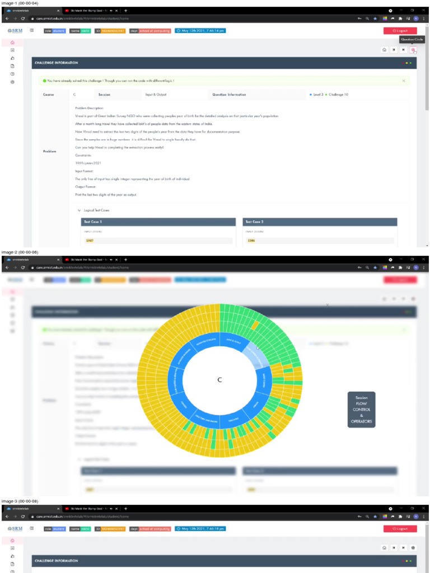Screen dimensions: 430x573
Task: Collapse the Logical Test Cases section
Action: (x=79, y=210)
